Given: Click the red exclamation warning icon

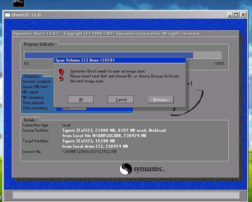Looking at the screenshot, I should (x=60, y=73).
